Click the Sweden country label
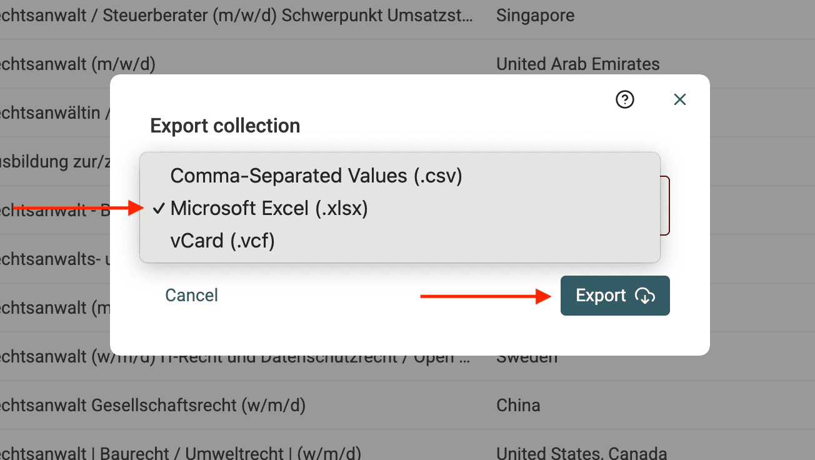Screen dimensions: 815x460 (527, 356)
